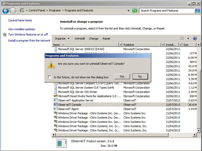Open the Name column filter dropdown

coord(120,45)
